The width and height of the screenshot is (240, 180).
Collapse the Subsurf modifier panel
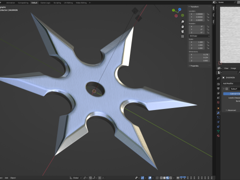[x=224, y=89]
